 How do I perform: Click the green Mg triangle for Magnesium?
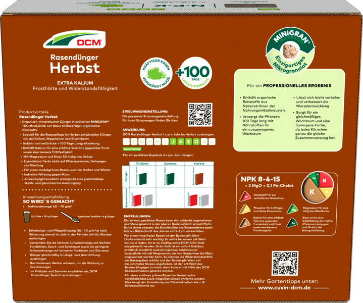click(293, 209)
